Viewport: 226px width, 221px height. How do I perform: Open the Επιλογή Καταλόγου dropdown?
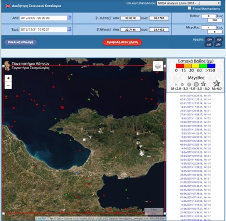click(189, 3)
